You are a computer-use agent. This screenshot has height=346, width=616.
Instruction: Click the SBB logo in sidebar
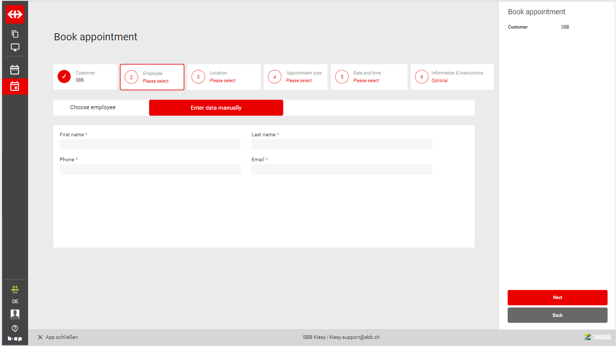point(15,14)
